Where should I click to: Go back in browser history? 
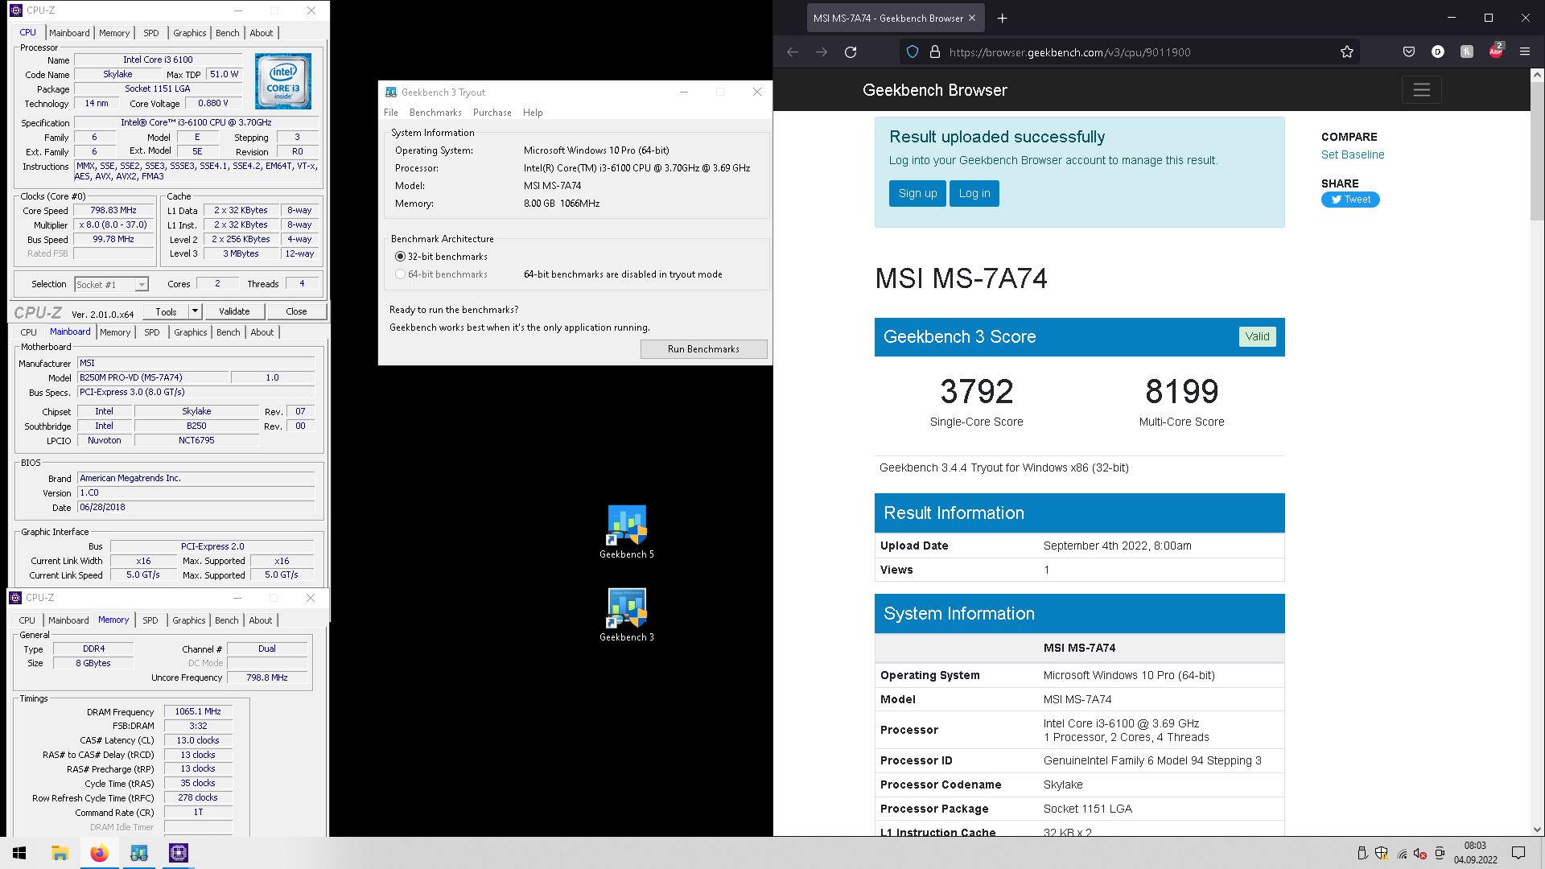coord(793,52)
